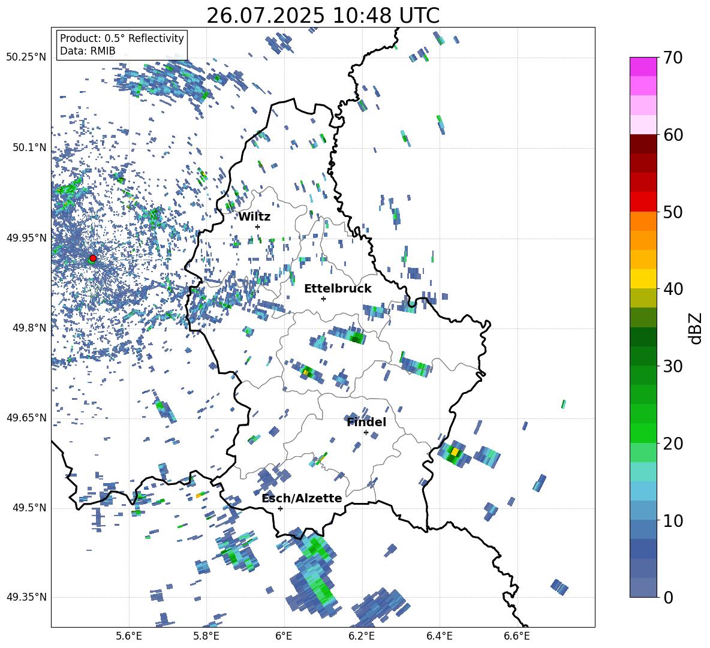Click the 49.35°N latitude label

26,597
